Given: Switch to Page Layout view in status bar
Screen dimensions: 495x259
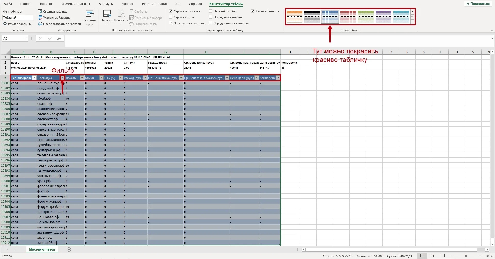Looking at the screenshot, I should click(x=433, y=256).
